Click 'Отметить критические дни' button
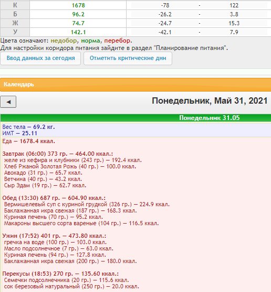Image resolution: width=271 pixels, height=292 pixels. (128, 58)
